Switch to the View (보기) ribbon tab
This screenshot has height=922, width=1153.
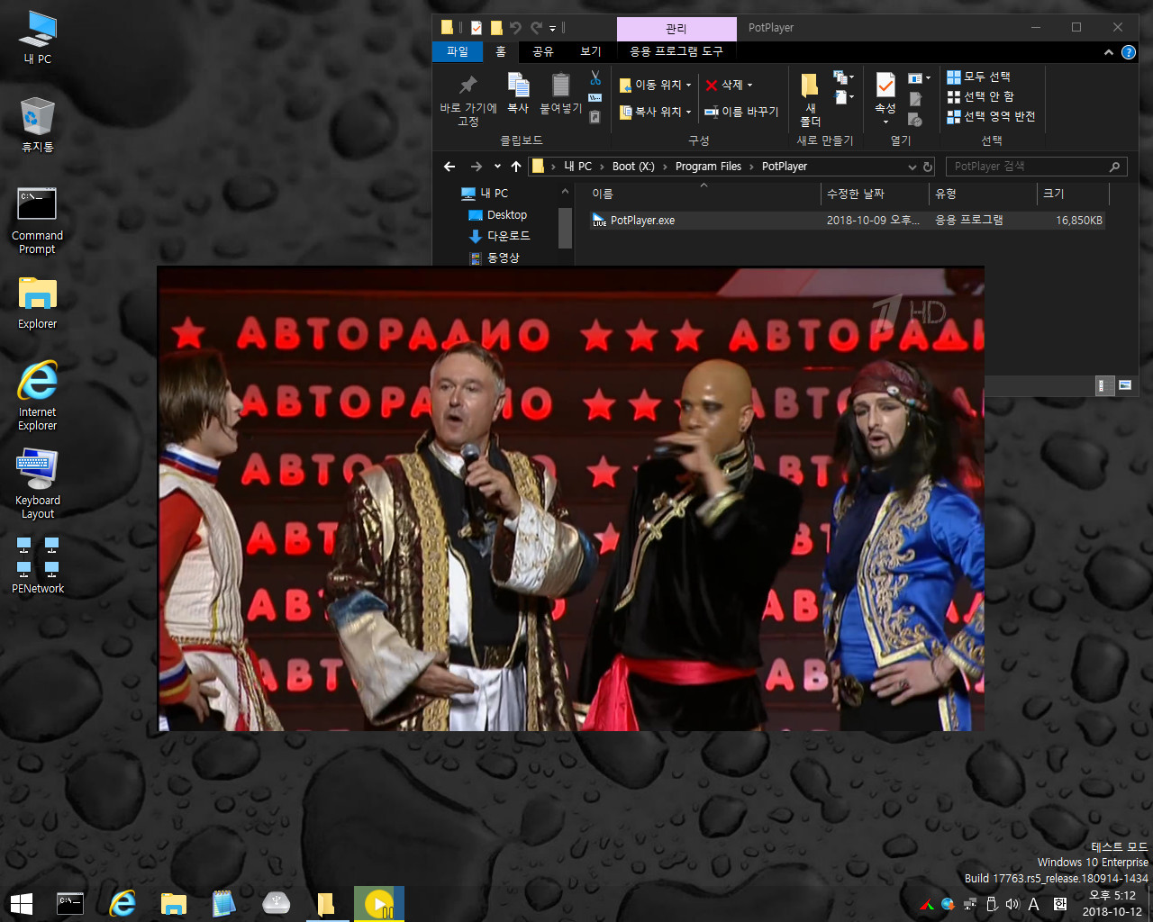[x=591, y=52]
